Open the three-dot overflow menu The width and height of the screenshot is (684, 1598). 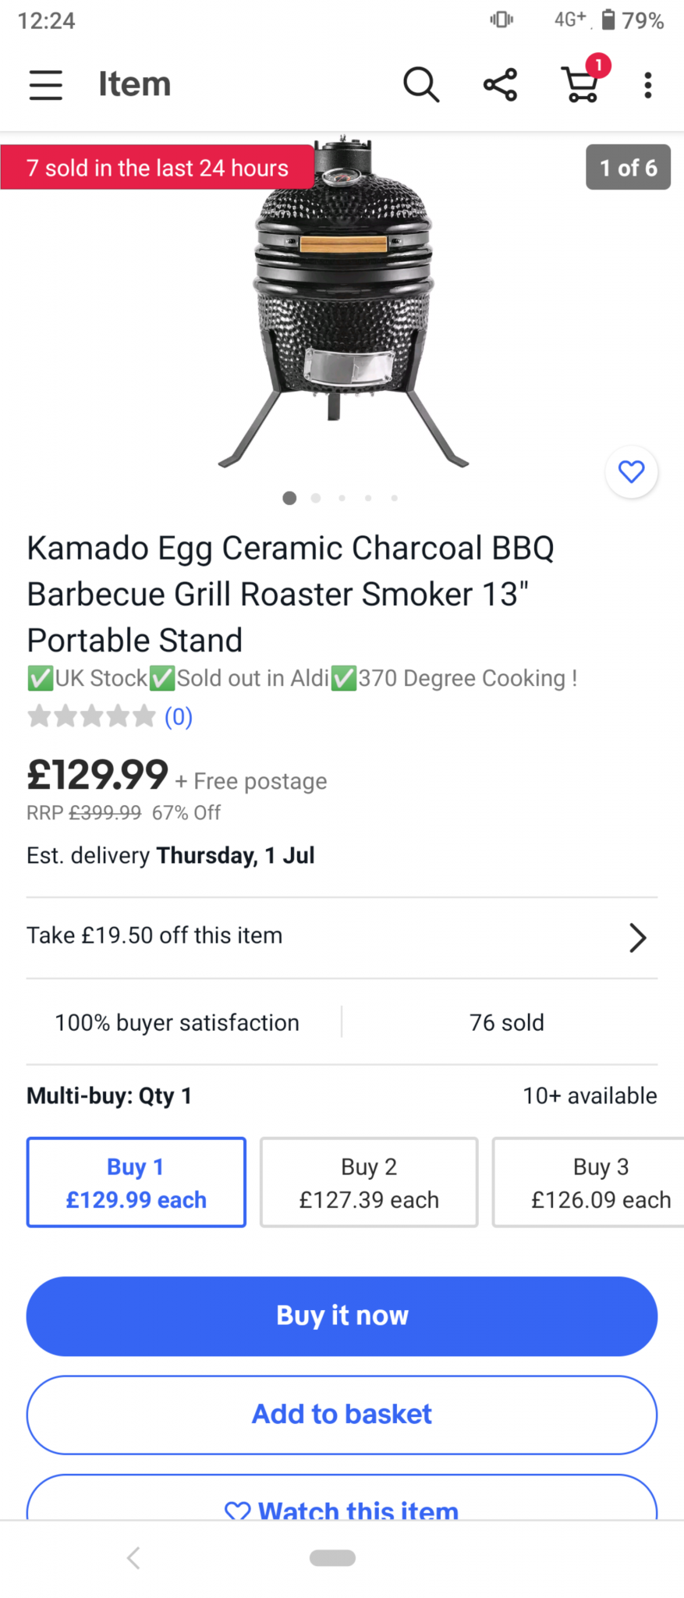[647, 84]
